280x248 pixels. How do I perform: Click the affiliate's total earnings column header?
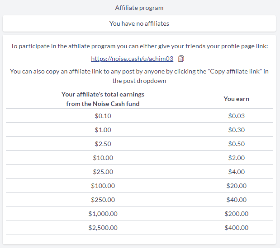(x=103, y=99)
